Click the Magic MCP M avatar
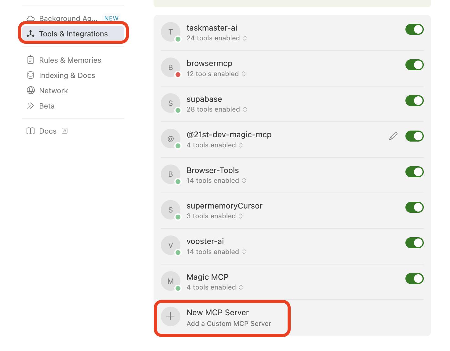This screenshot has width=450, height=351. (x=171, y=281)
